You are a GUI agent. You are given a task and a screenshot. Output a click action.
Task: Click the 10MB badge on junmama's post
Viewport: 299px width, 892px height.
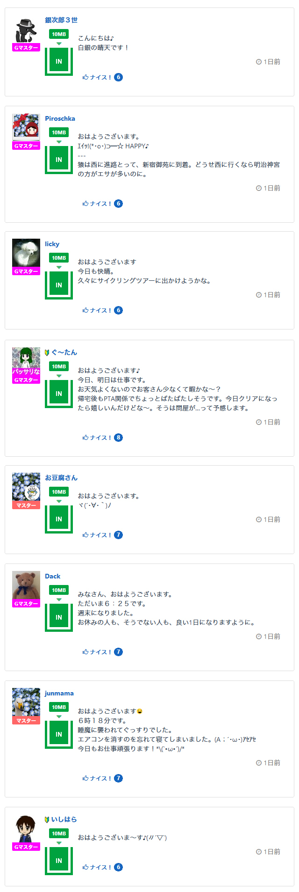(59, 707)
